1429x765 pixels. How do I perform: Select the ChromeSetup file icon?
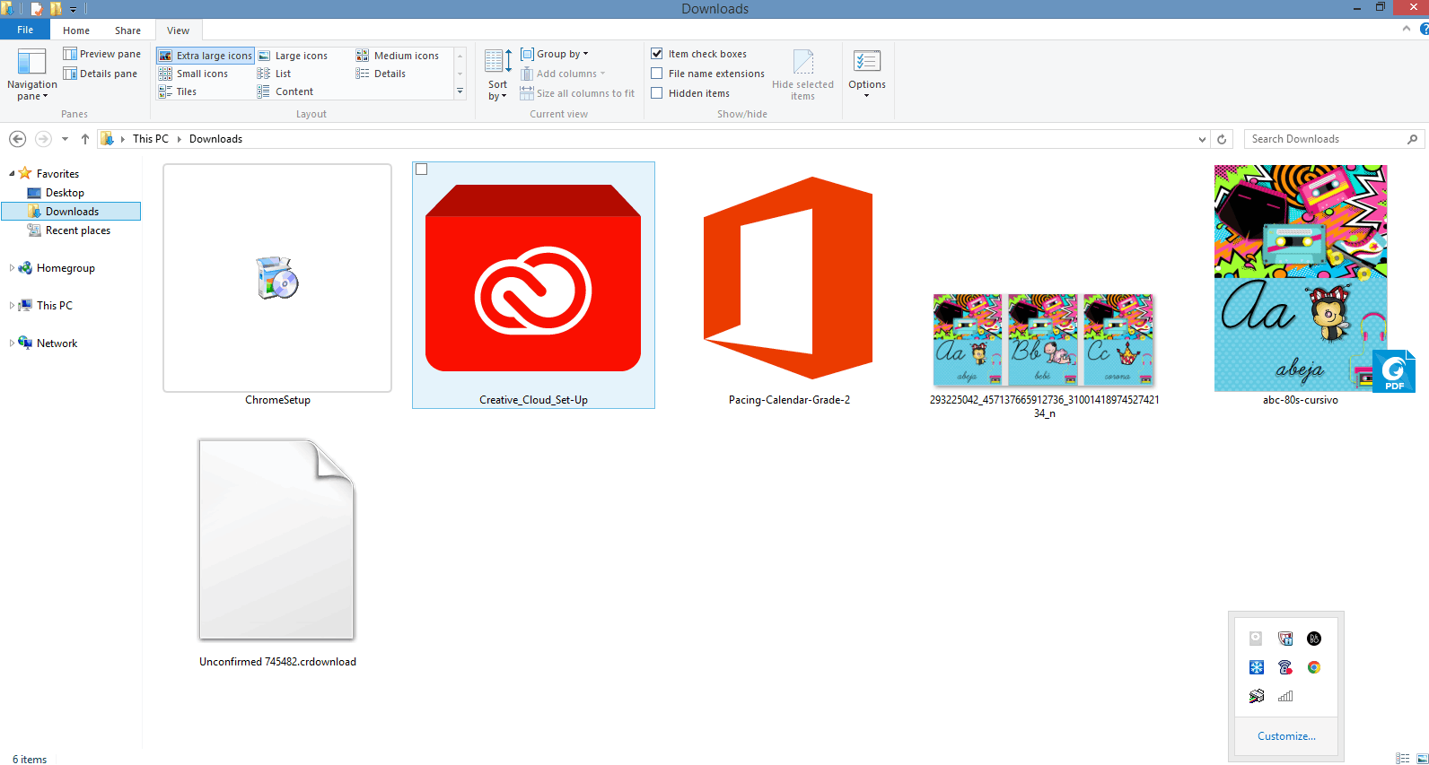[x=277, y=278]
